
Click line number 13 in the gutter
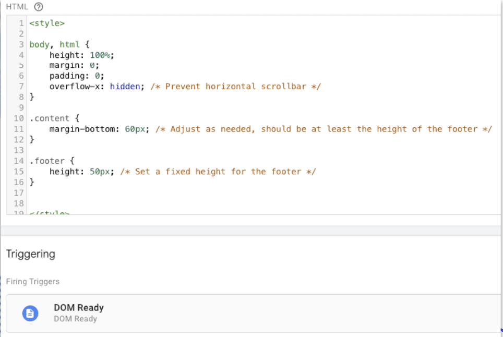(19, 150)
